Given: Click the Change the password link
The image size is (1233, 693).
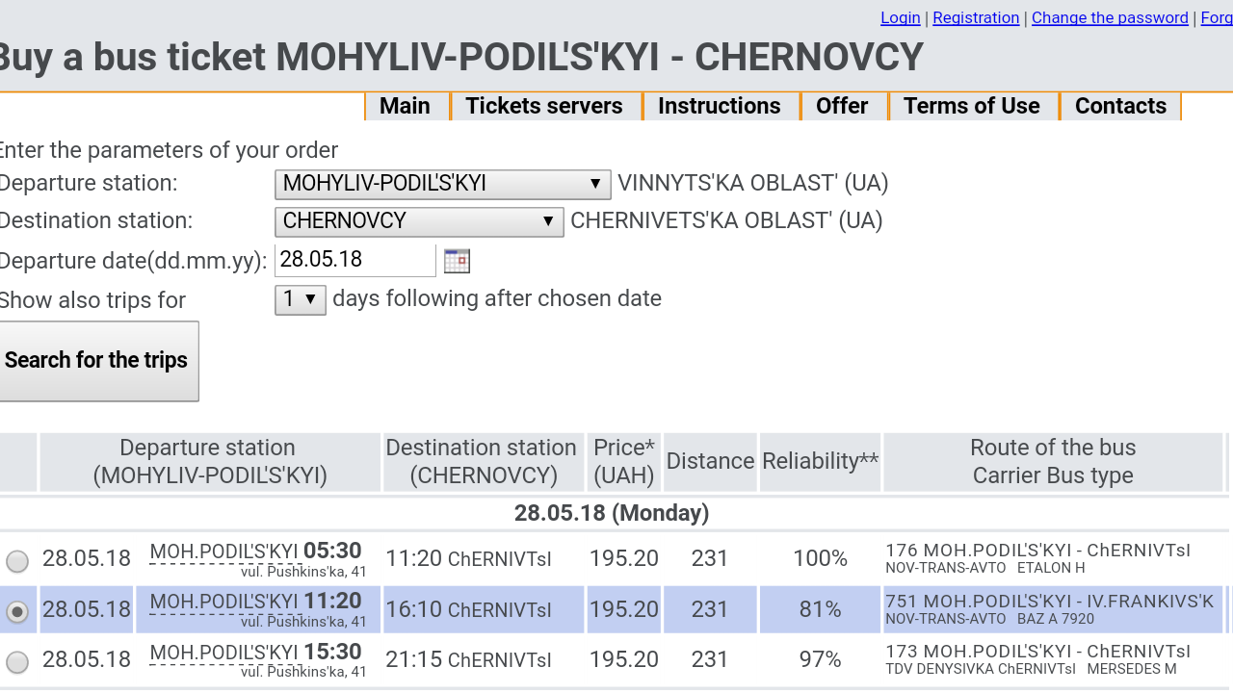Looking at the screenshot, I should click(1110, 18).
